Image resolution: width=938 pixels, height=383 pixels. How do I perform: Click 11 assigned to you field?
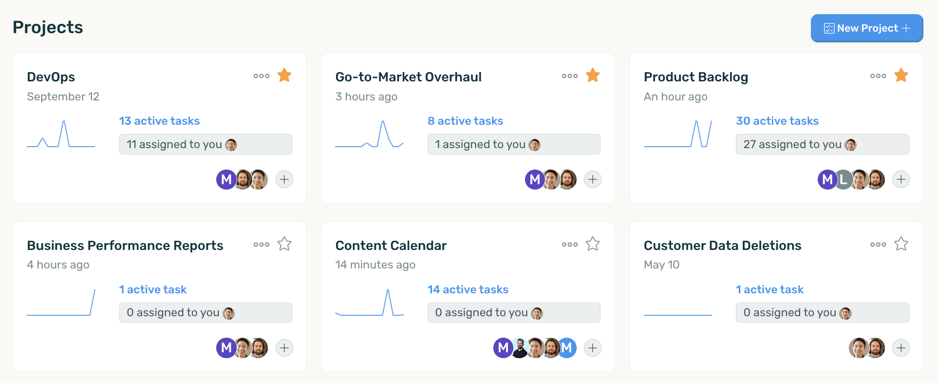206,144
